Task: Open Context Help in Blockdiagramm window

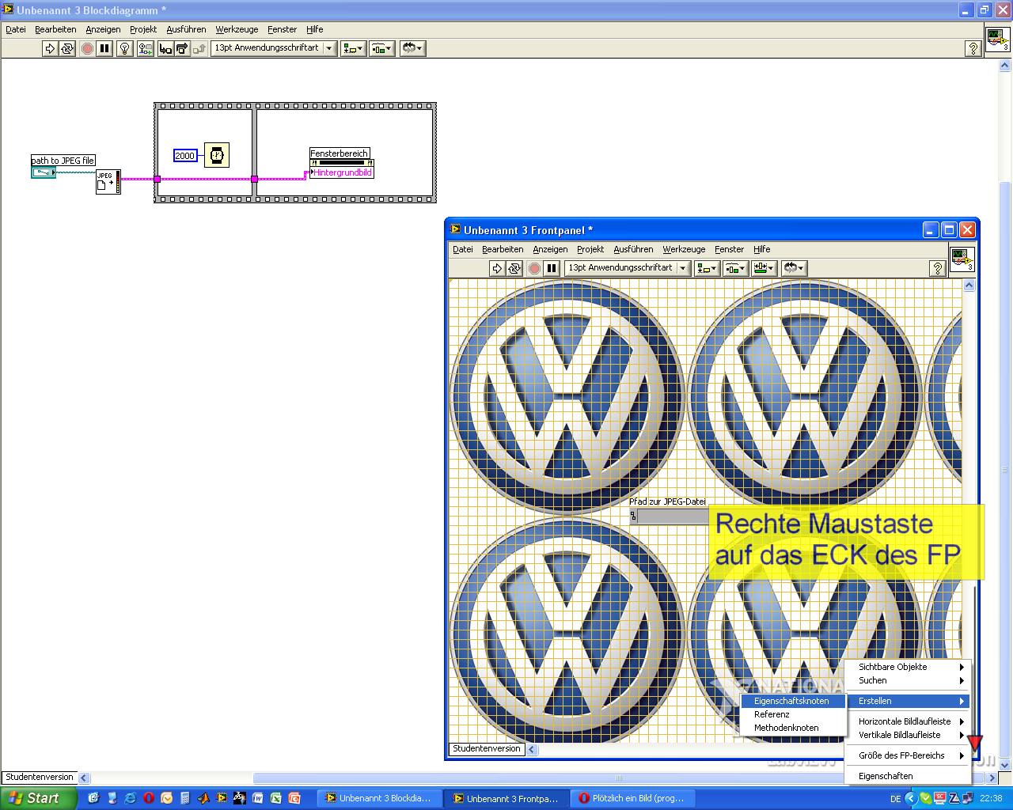Action: pyautogui.click(x=973, y=48)
